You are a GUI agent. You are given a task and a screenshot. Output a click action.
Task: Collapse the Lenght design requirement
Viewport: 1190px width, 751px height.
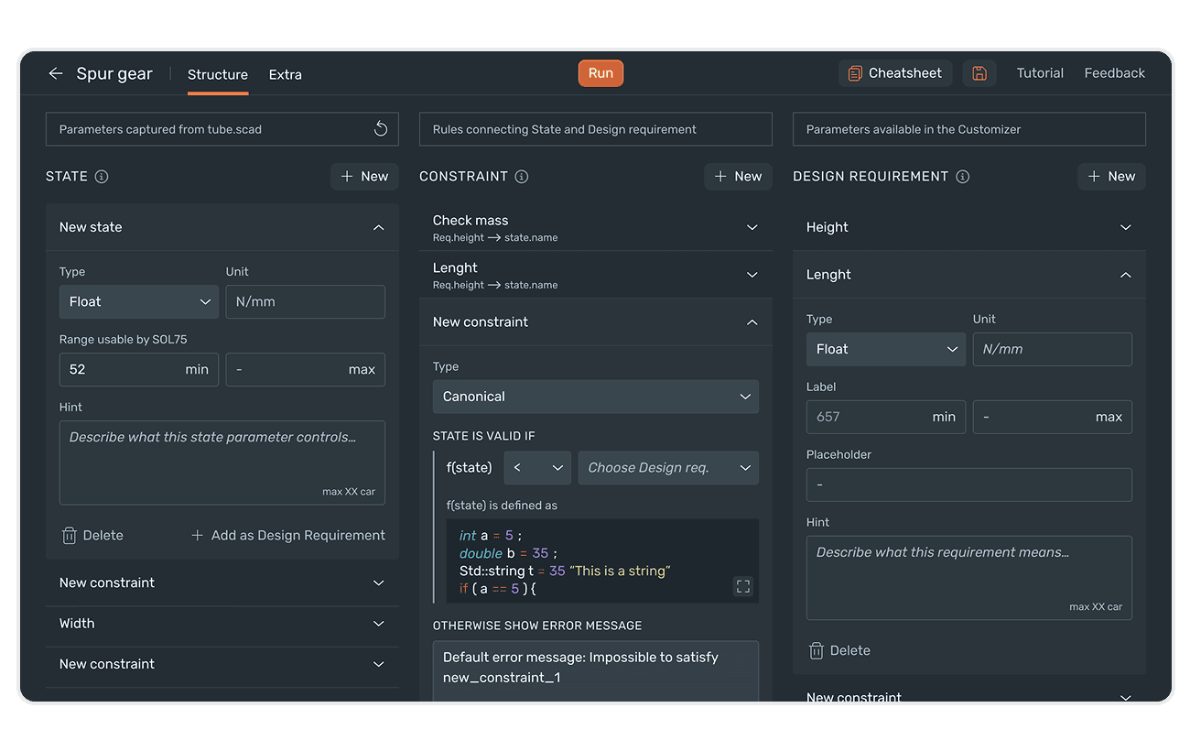(1125, 275)
